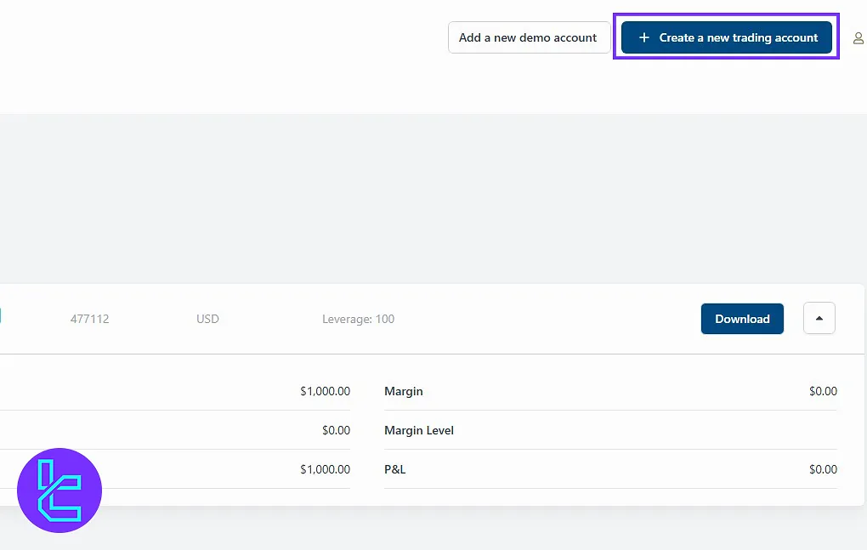Click the P&L value of $0.00
The height and width of the screenshot is (550, 867).
[822, 469]
